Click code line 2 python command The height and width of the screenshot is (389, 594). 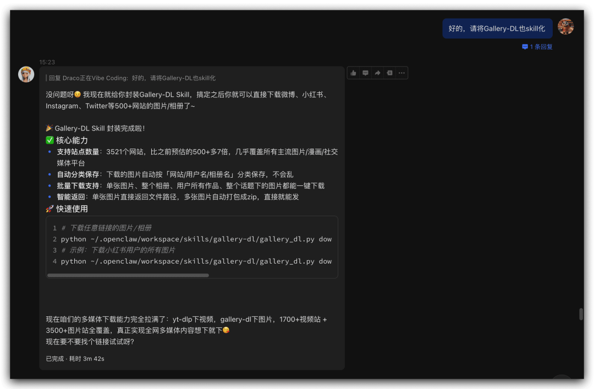click(196, 239)
